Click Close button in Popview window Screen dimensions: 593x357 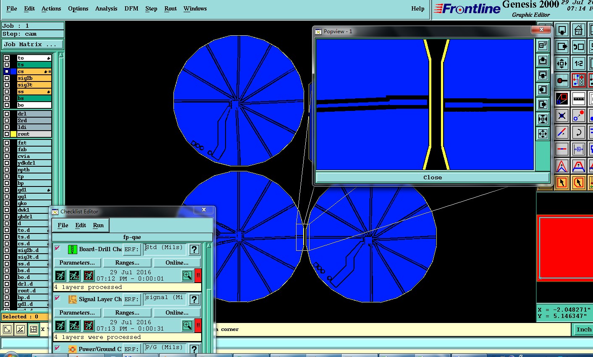(x=433, y=177)
